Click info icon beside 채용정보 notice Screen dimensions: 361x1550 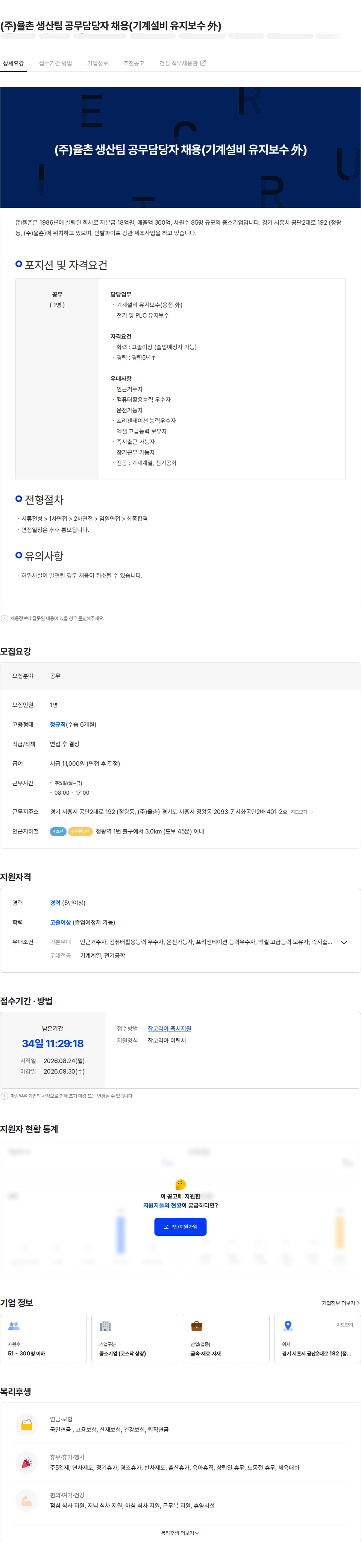click(x=5, y=618)
